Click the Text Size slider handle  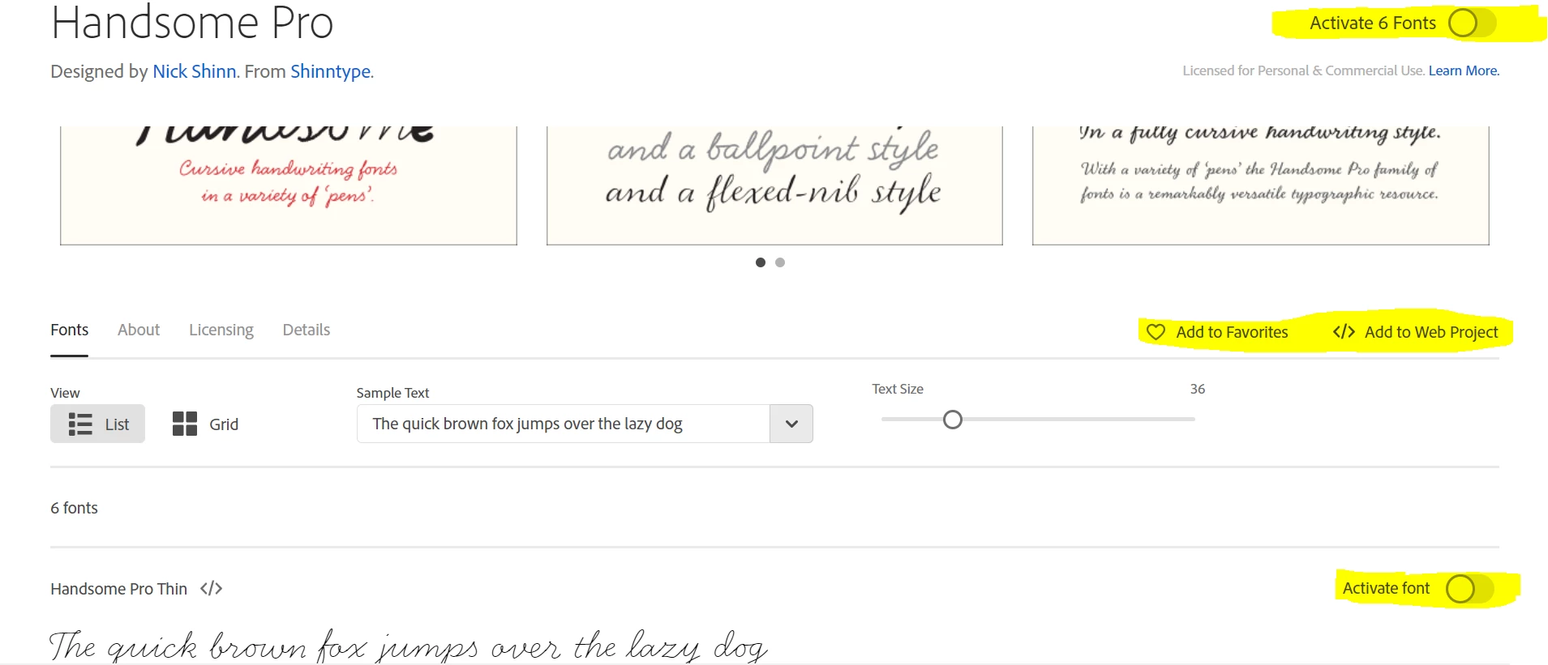pos(953,420)
